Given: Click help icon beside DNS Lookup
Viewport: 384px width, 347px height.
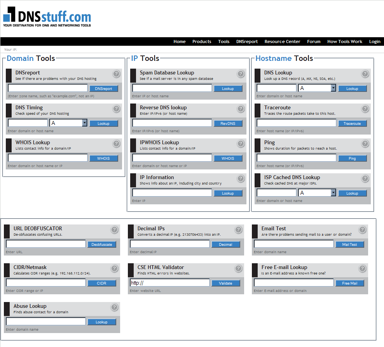Looking at the screenshot, I should click(365, 74).
